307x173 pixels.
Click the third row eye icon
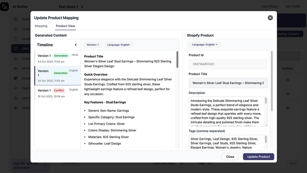[x=287, y=108]
